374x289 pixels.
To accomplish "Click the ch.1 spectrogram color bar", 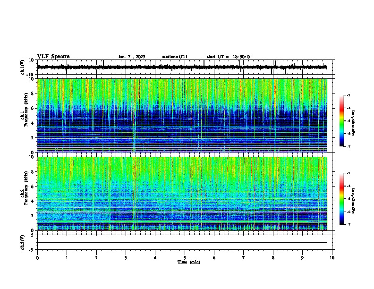I will click(342, 121).
